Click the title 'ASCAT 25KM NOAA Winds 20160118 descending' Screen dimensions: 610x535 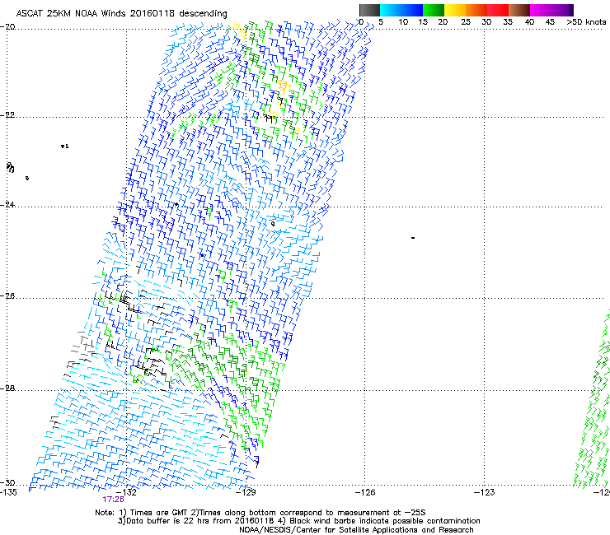(x=121, y=13)
